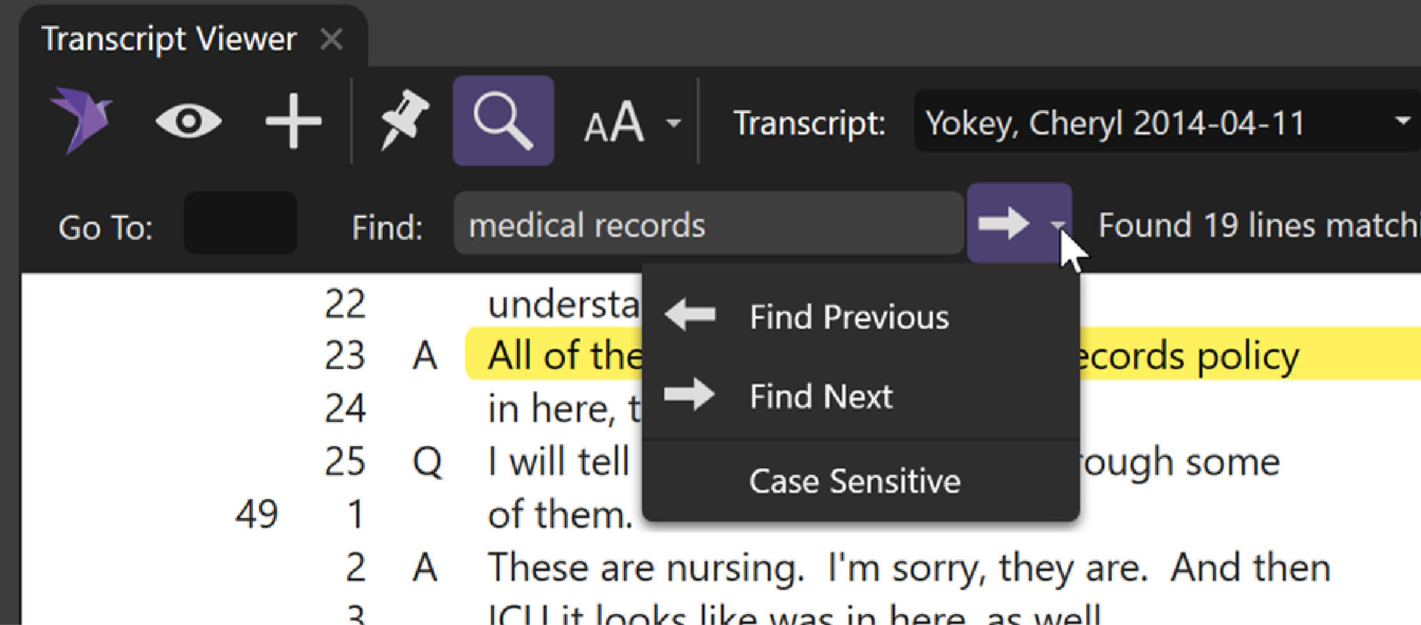Screen dimensions: 1421x625
Task: Click the plus add icon
Action: 292,121
